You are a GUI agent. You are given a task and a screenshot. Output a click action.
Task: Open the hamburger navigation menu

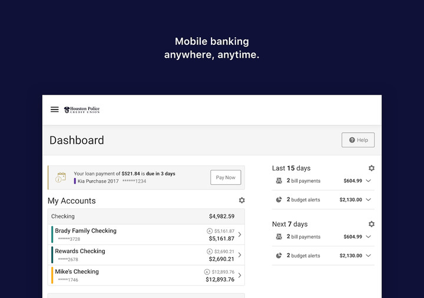[54, 110]
